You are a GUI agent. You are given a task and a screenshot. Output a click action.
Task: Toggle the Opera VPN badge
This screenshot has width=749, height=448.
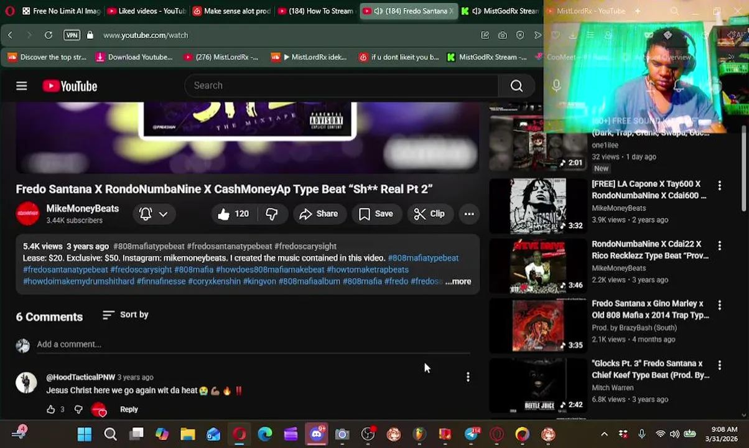[72, 35]
